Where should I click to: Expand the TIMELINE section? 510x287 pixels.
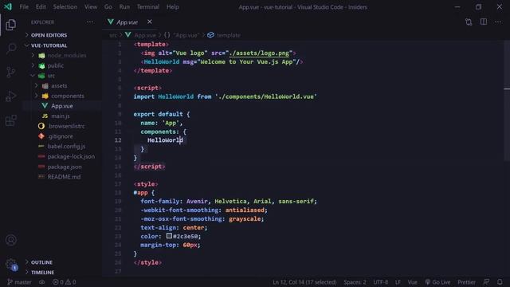42,272
